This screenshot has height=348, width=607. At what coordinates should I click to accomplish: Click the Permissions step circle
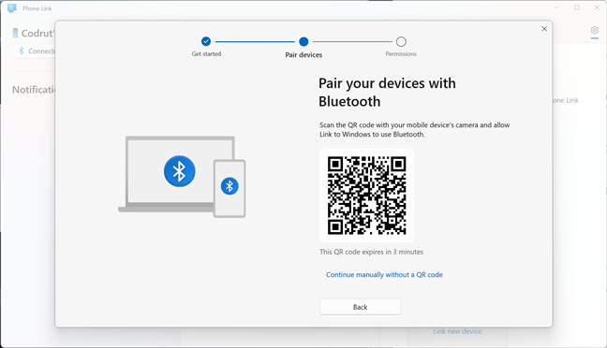click(x=401, y=41)
